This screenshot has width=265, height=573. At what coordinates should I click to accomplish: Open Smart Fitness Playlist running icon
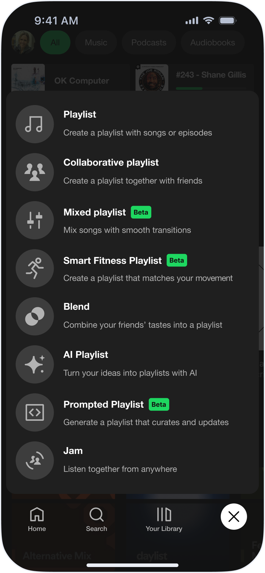pos(35,268)
